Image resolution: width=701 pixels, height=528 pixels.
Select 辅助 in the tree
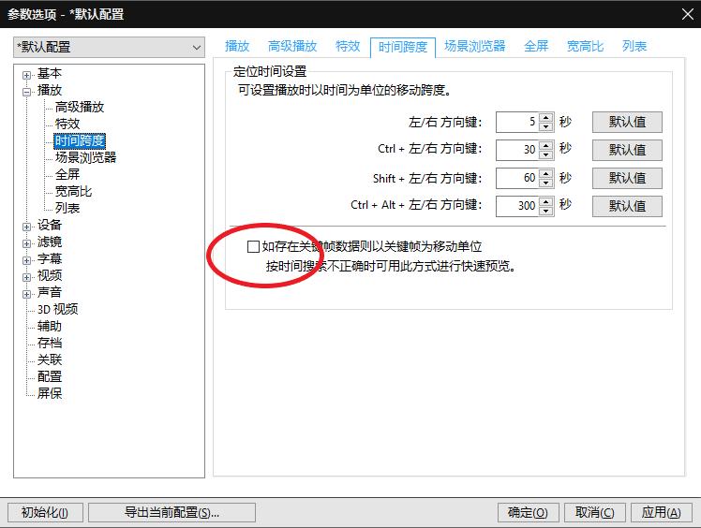coord(49,326)
